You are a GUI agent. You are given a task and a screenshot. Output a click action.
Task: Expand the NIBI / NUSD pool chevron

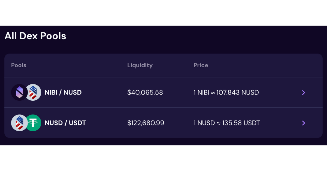[x=304, y=93]
